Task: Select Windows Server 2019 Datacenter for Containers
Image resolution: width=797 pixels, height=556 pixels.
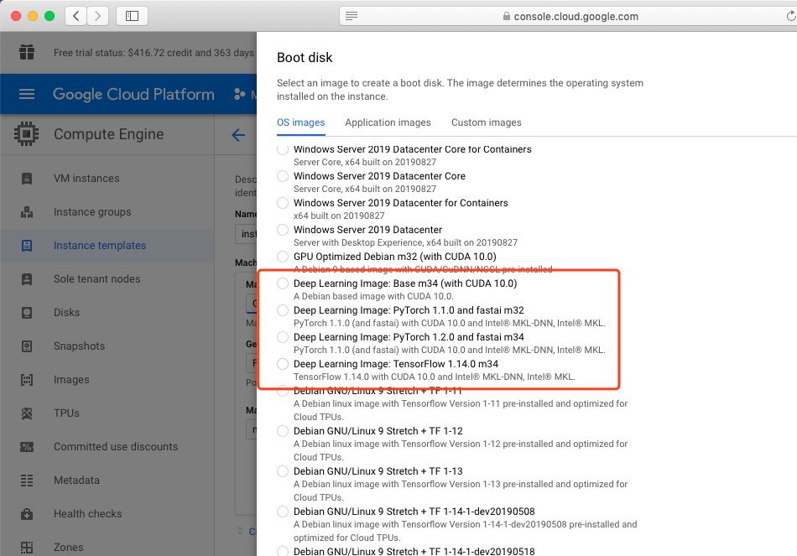Action: tap(283, 203)
